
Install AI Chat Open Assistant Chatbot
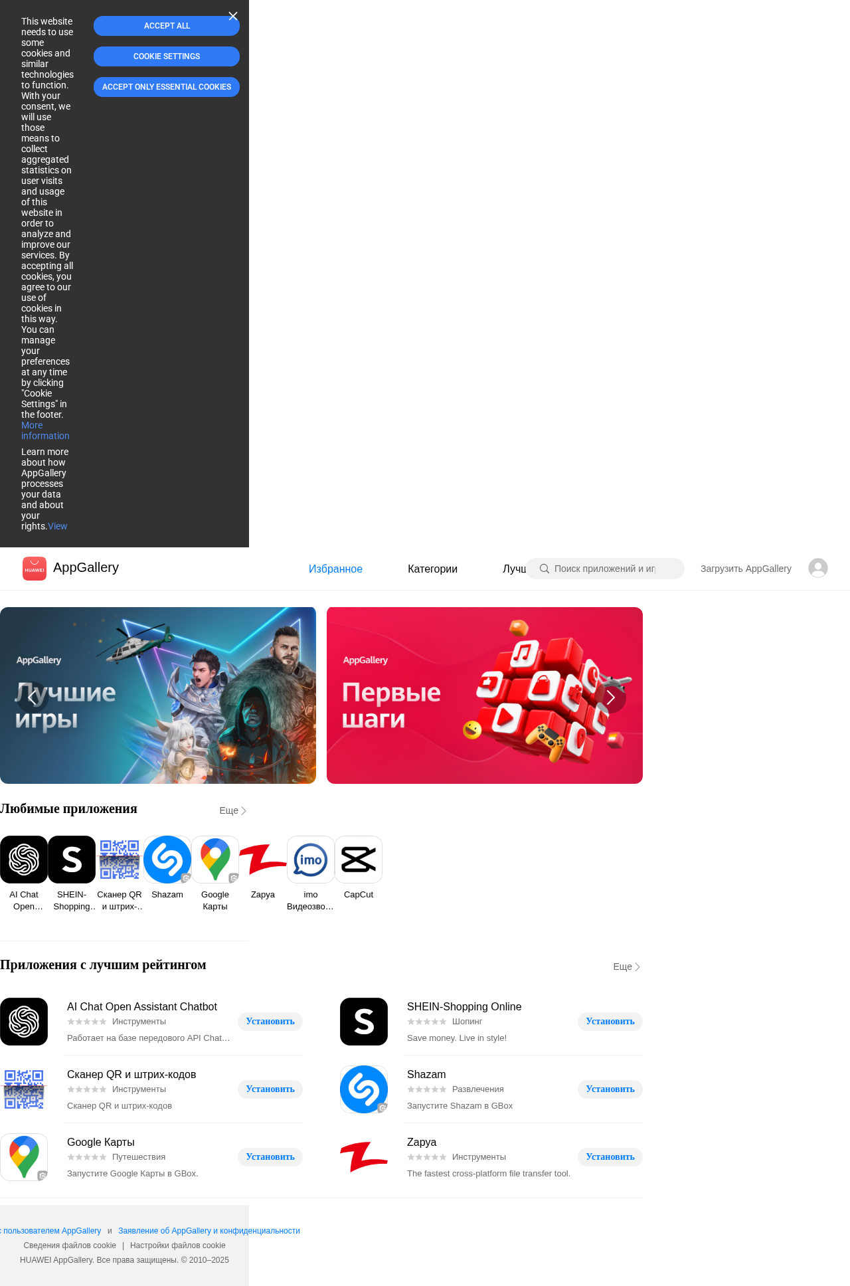[x=270, y=1022]
